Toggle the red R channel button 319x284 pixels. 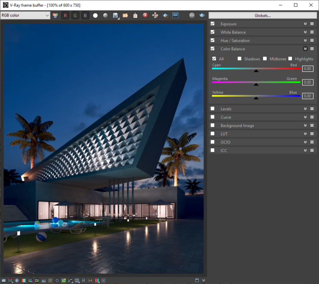tap(65, 15)
